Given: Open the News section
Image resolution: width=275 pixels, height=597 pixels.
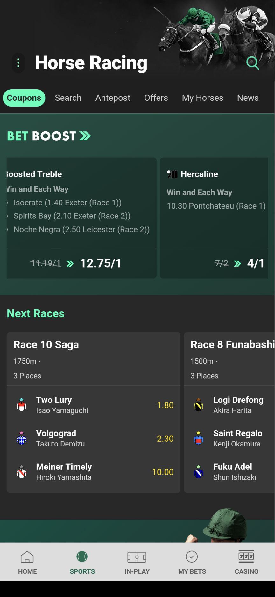Looking at the screenshot, I should [x=248, y=98].
